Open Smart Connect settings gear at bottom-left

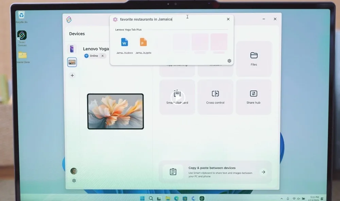(x=74, y=181)
